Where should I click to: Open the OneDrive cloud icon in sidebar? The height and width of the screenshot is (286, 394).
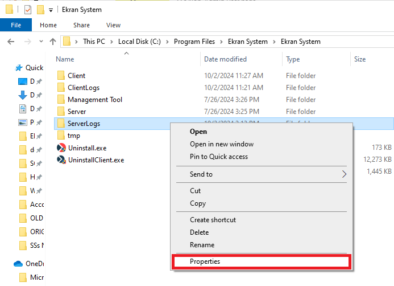[x=18, y=264]
